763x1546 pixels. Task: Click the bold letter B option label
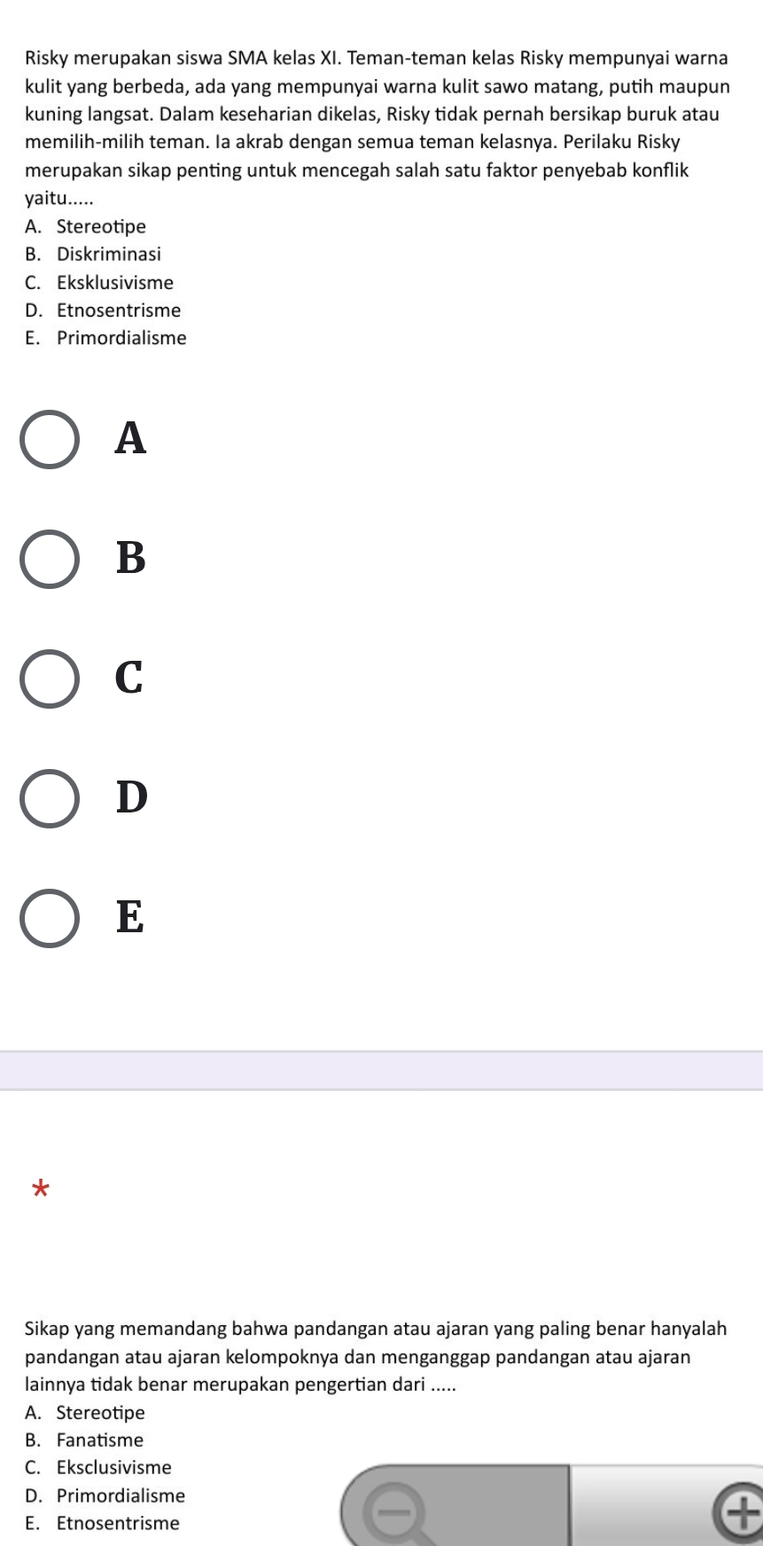click(x=130, y=558)
